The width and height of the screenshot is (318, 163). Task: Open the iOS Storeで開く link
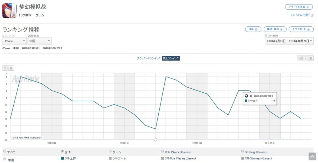coord(300,15)
